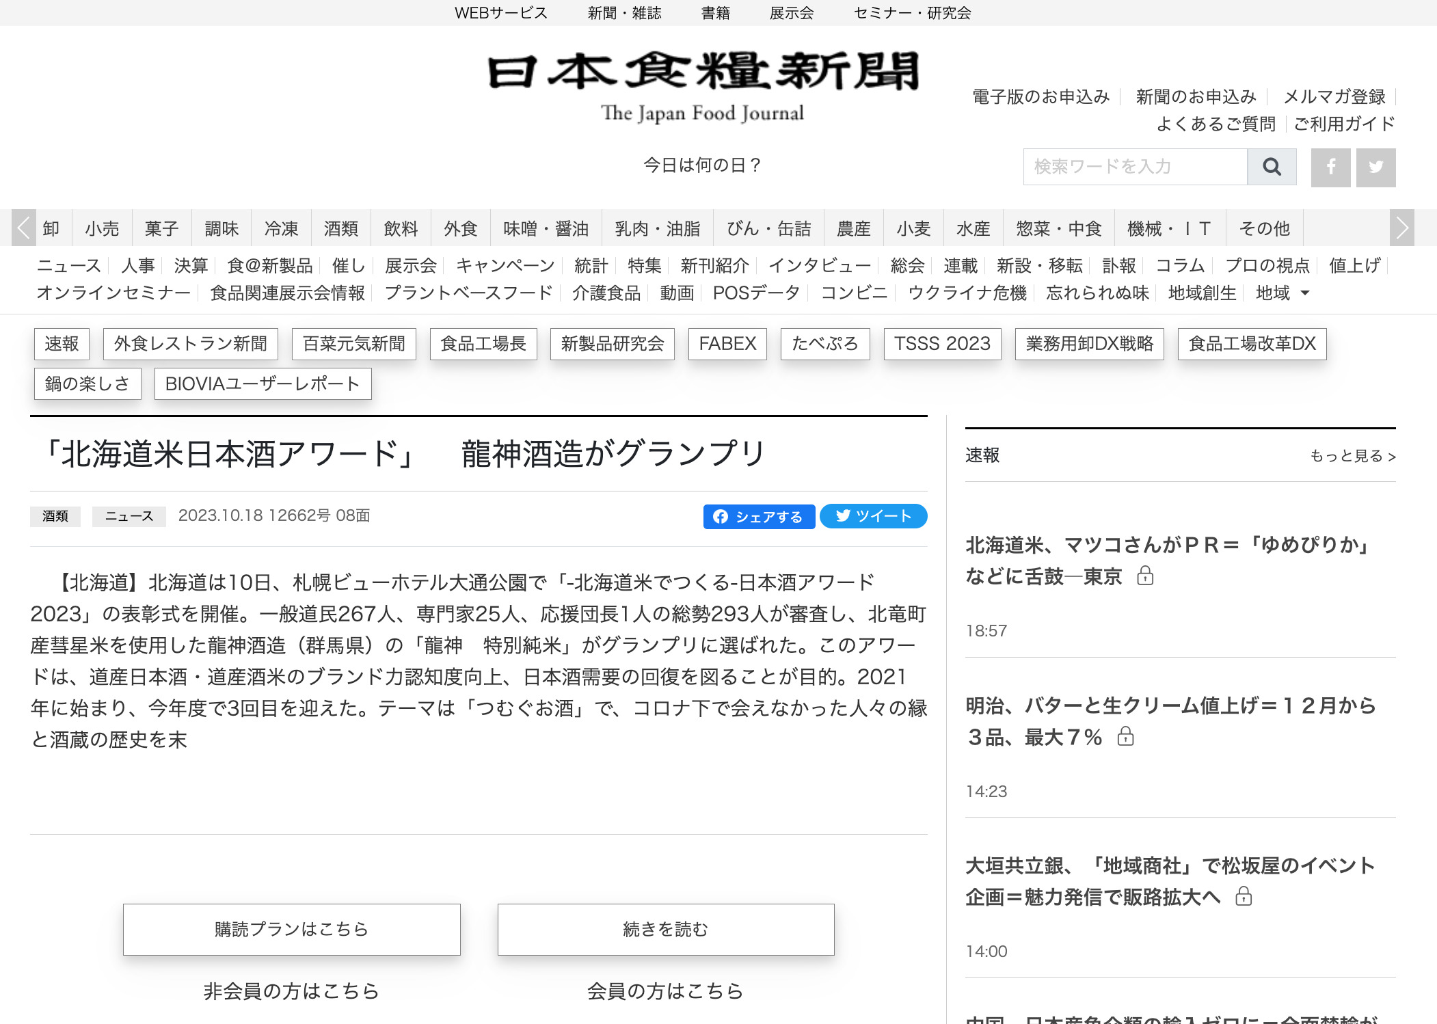Expand the 地域 dropdown menu
Viewport: 1437px width, 1024px height.
[1282, 293]
